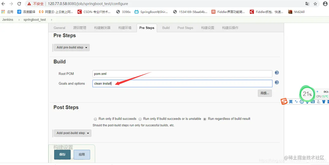Image resolution: width=329 pixels, height=165 pixels.
Task: Open the CSDN-专业IT技术 bookmark
Action: point(94,12)
